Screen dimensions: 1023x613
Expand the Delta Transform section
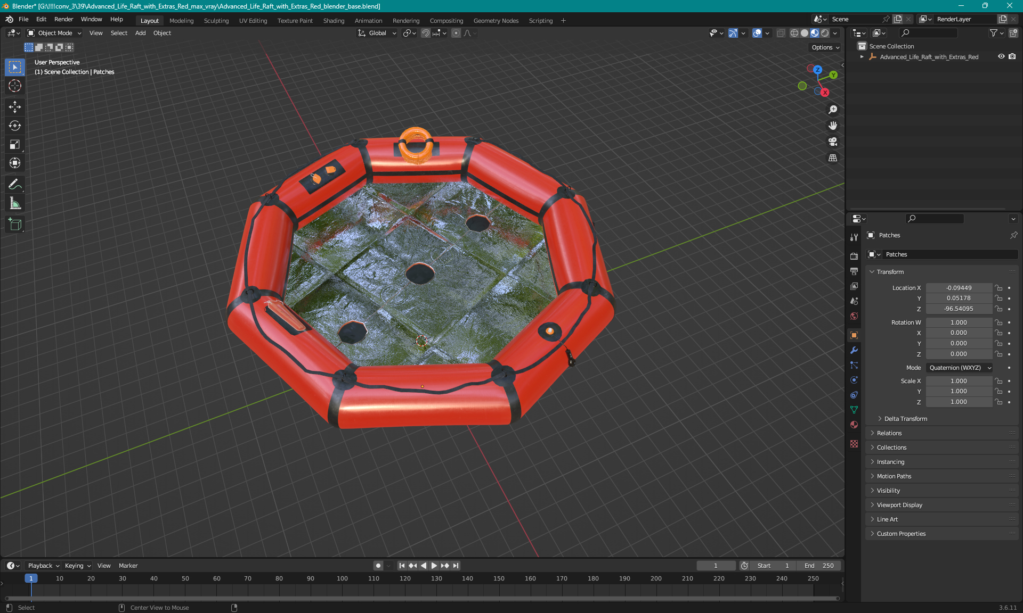click(905, 419)
